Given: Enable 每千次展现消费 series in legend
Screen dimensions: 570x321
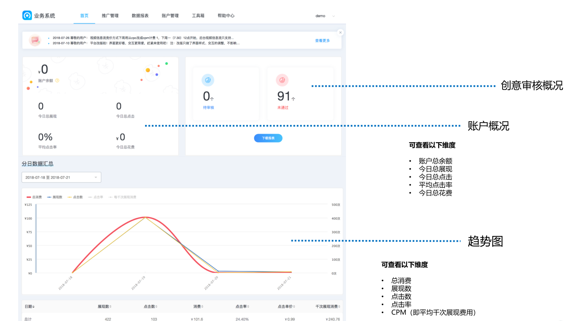Looking at the screenshot, I should pos(122,197).
